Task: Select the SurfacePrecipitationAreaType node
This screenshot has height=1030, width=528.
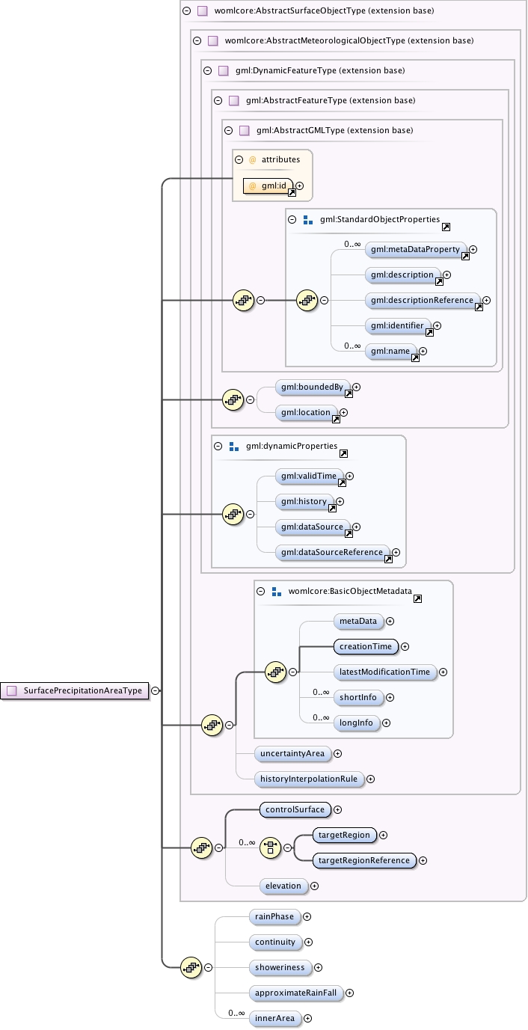Action: [74, 691]
